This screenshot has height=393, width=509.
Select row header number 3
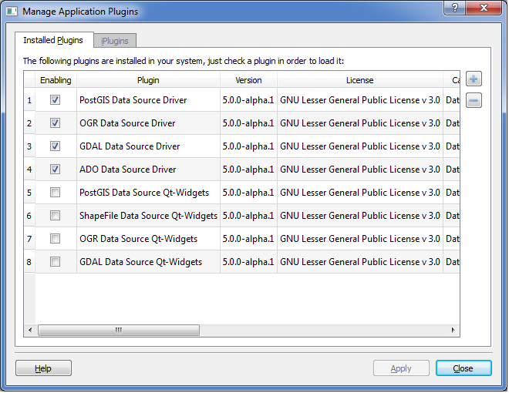[x=29, y=146]
